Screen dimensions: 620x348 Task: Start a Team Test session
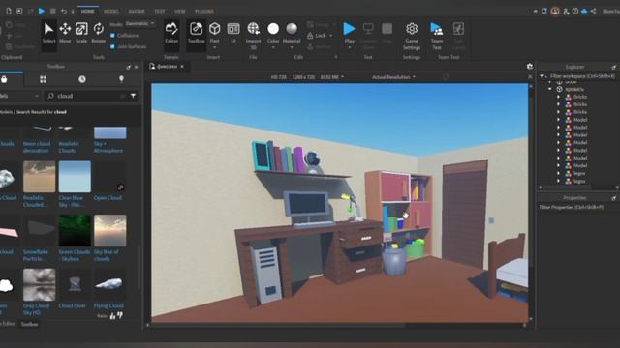click(x=437, y=36)
